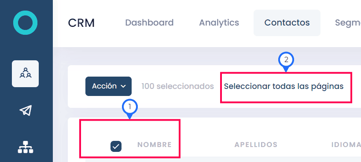Switch to the Analytics tab

click(x=219, y=22)
